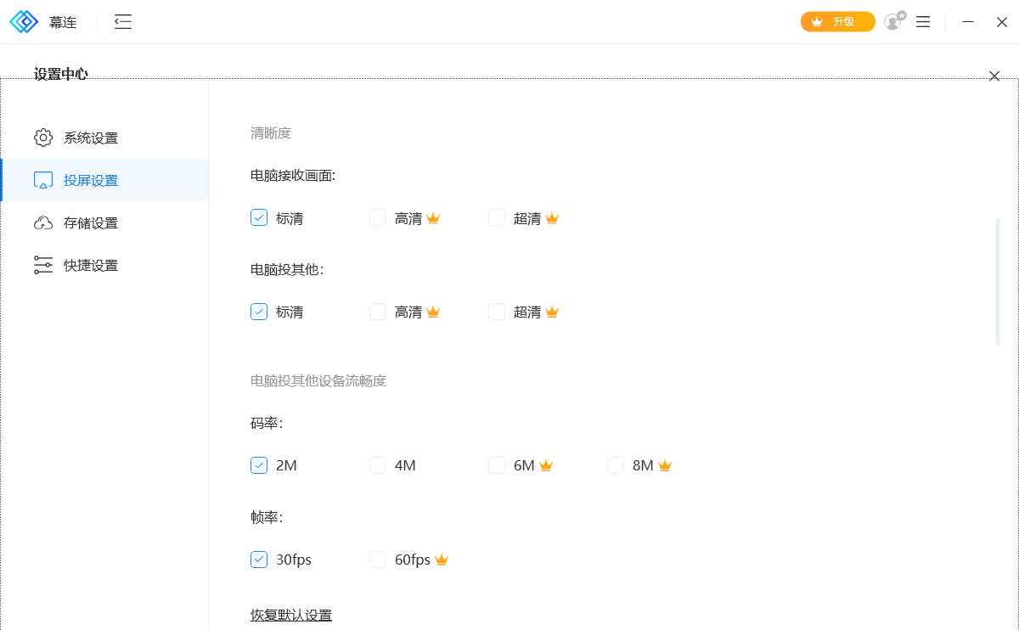
Task: Enable the 4M bitrate option
Action: coord(378,465)
